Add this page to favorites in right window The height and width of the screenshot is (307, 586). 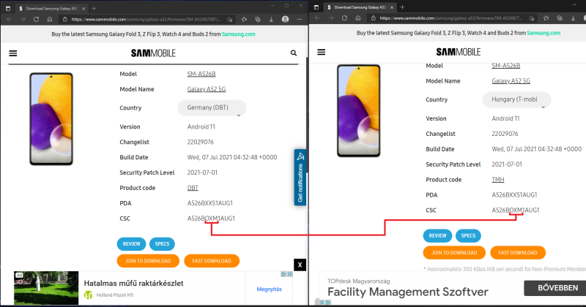pos(532,18)
